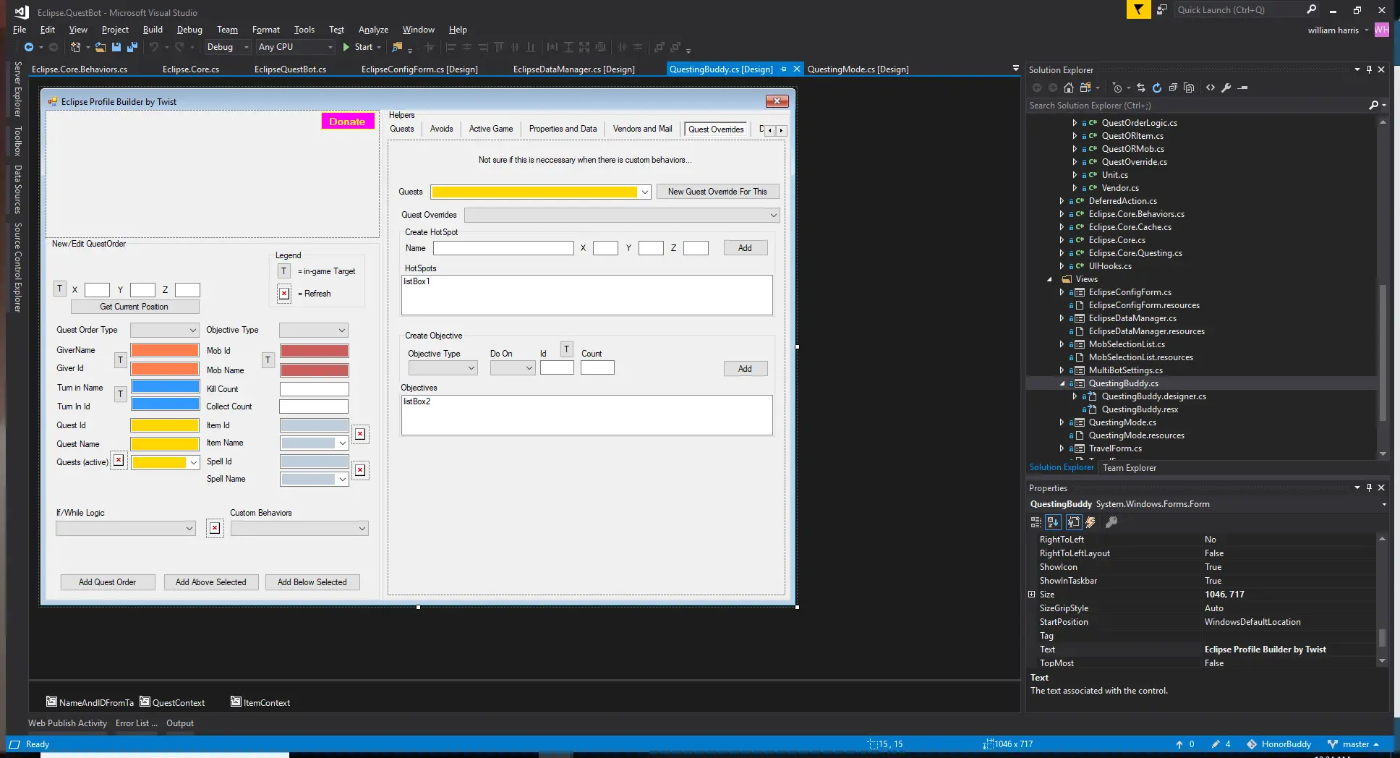Open the yellow Quests combo box in Helpers
Screen dimensions: 1400x758
coord(541,192)
